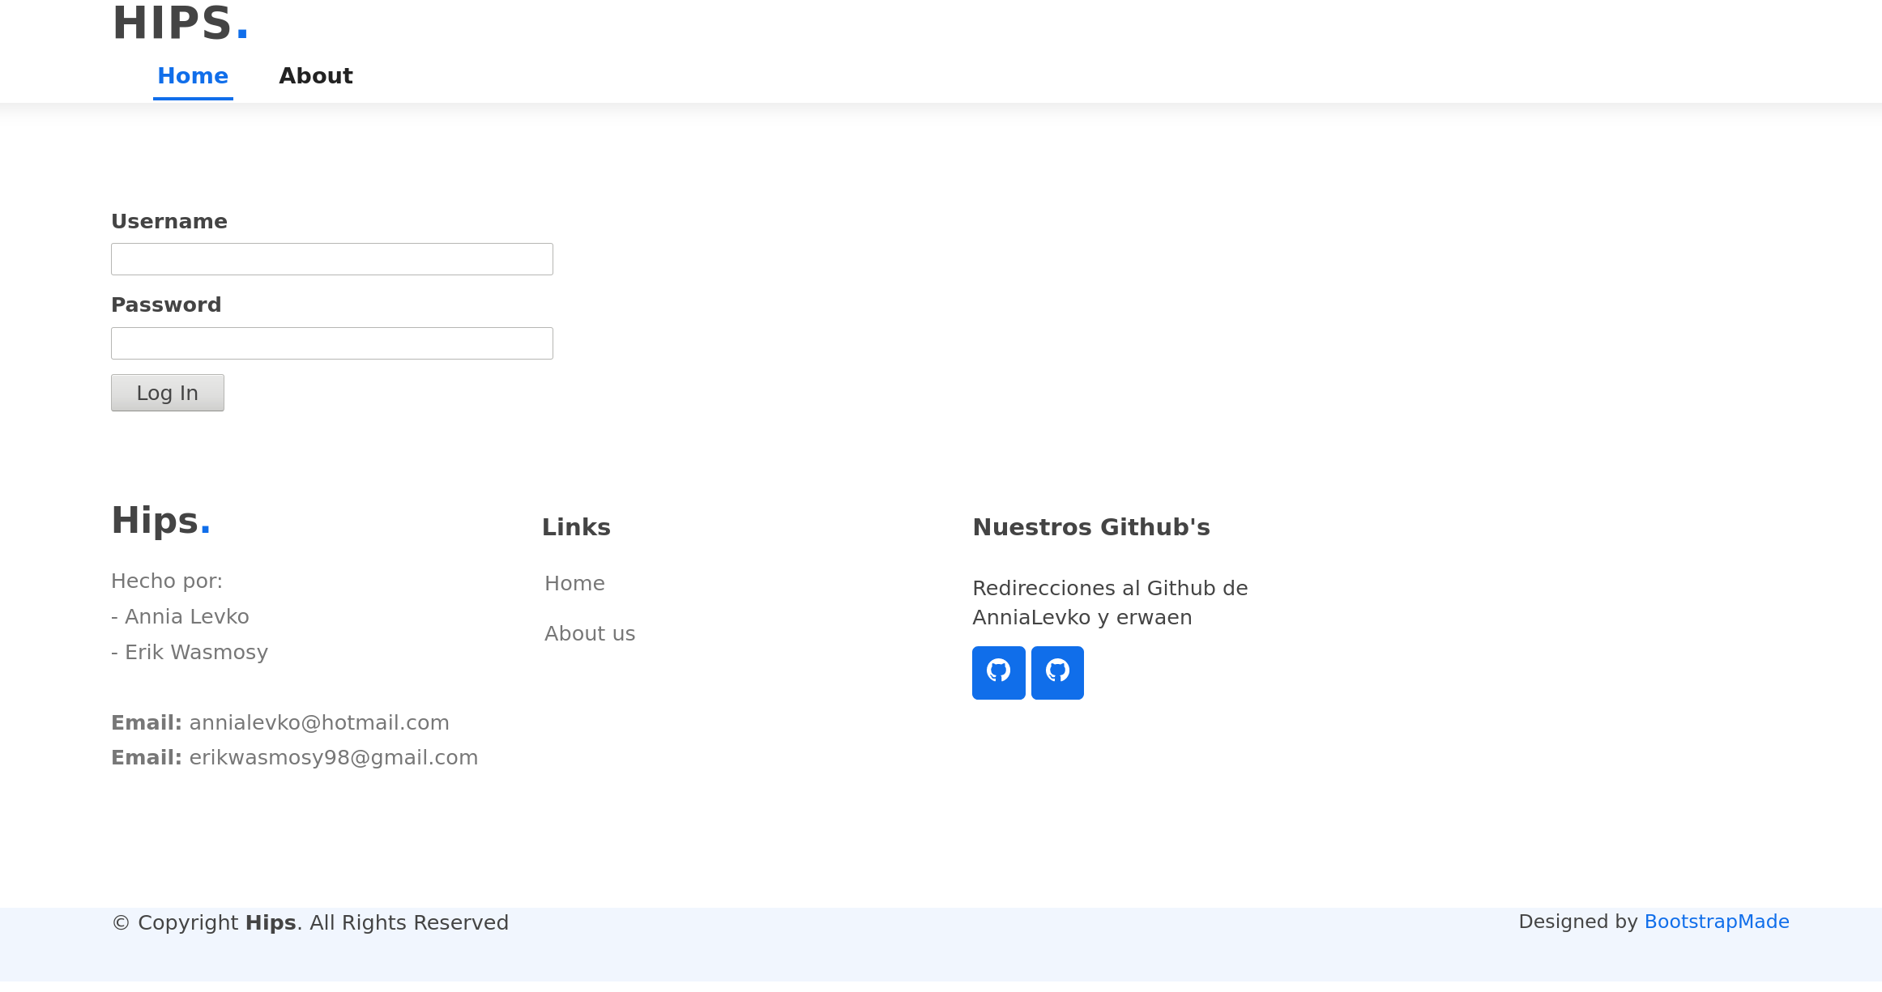
Task: Open the first GitHub icon button
Action: click(998, 672)
